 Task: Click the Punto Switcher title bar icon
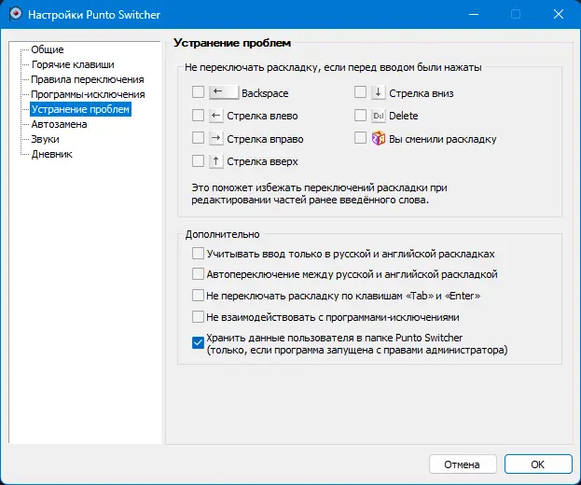[14, 15]
